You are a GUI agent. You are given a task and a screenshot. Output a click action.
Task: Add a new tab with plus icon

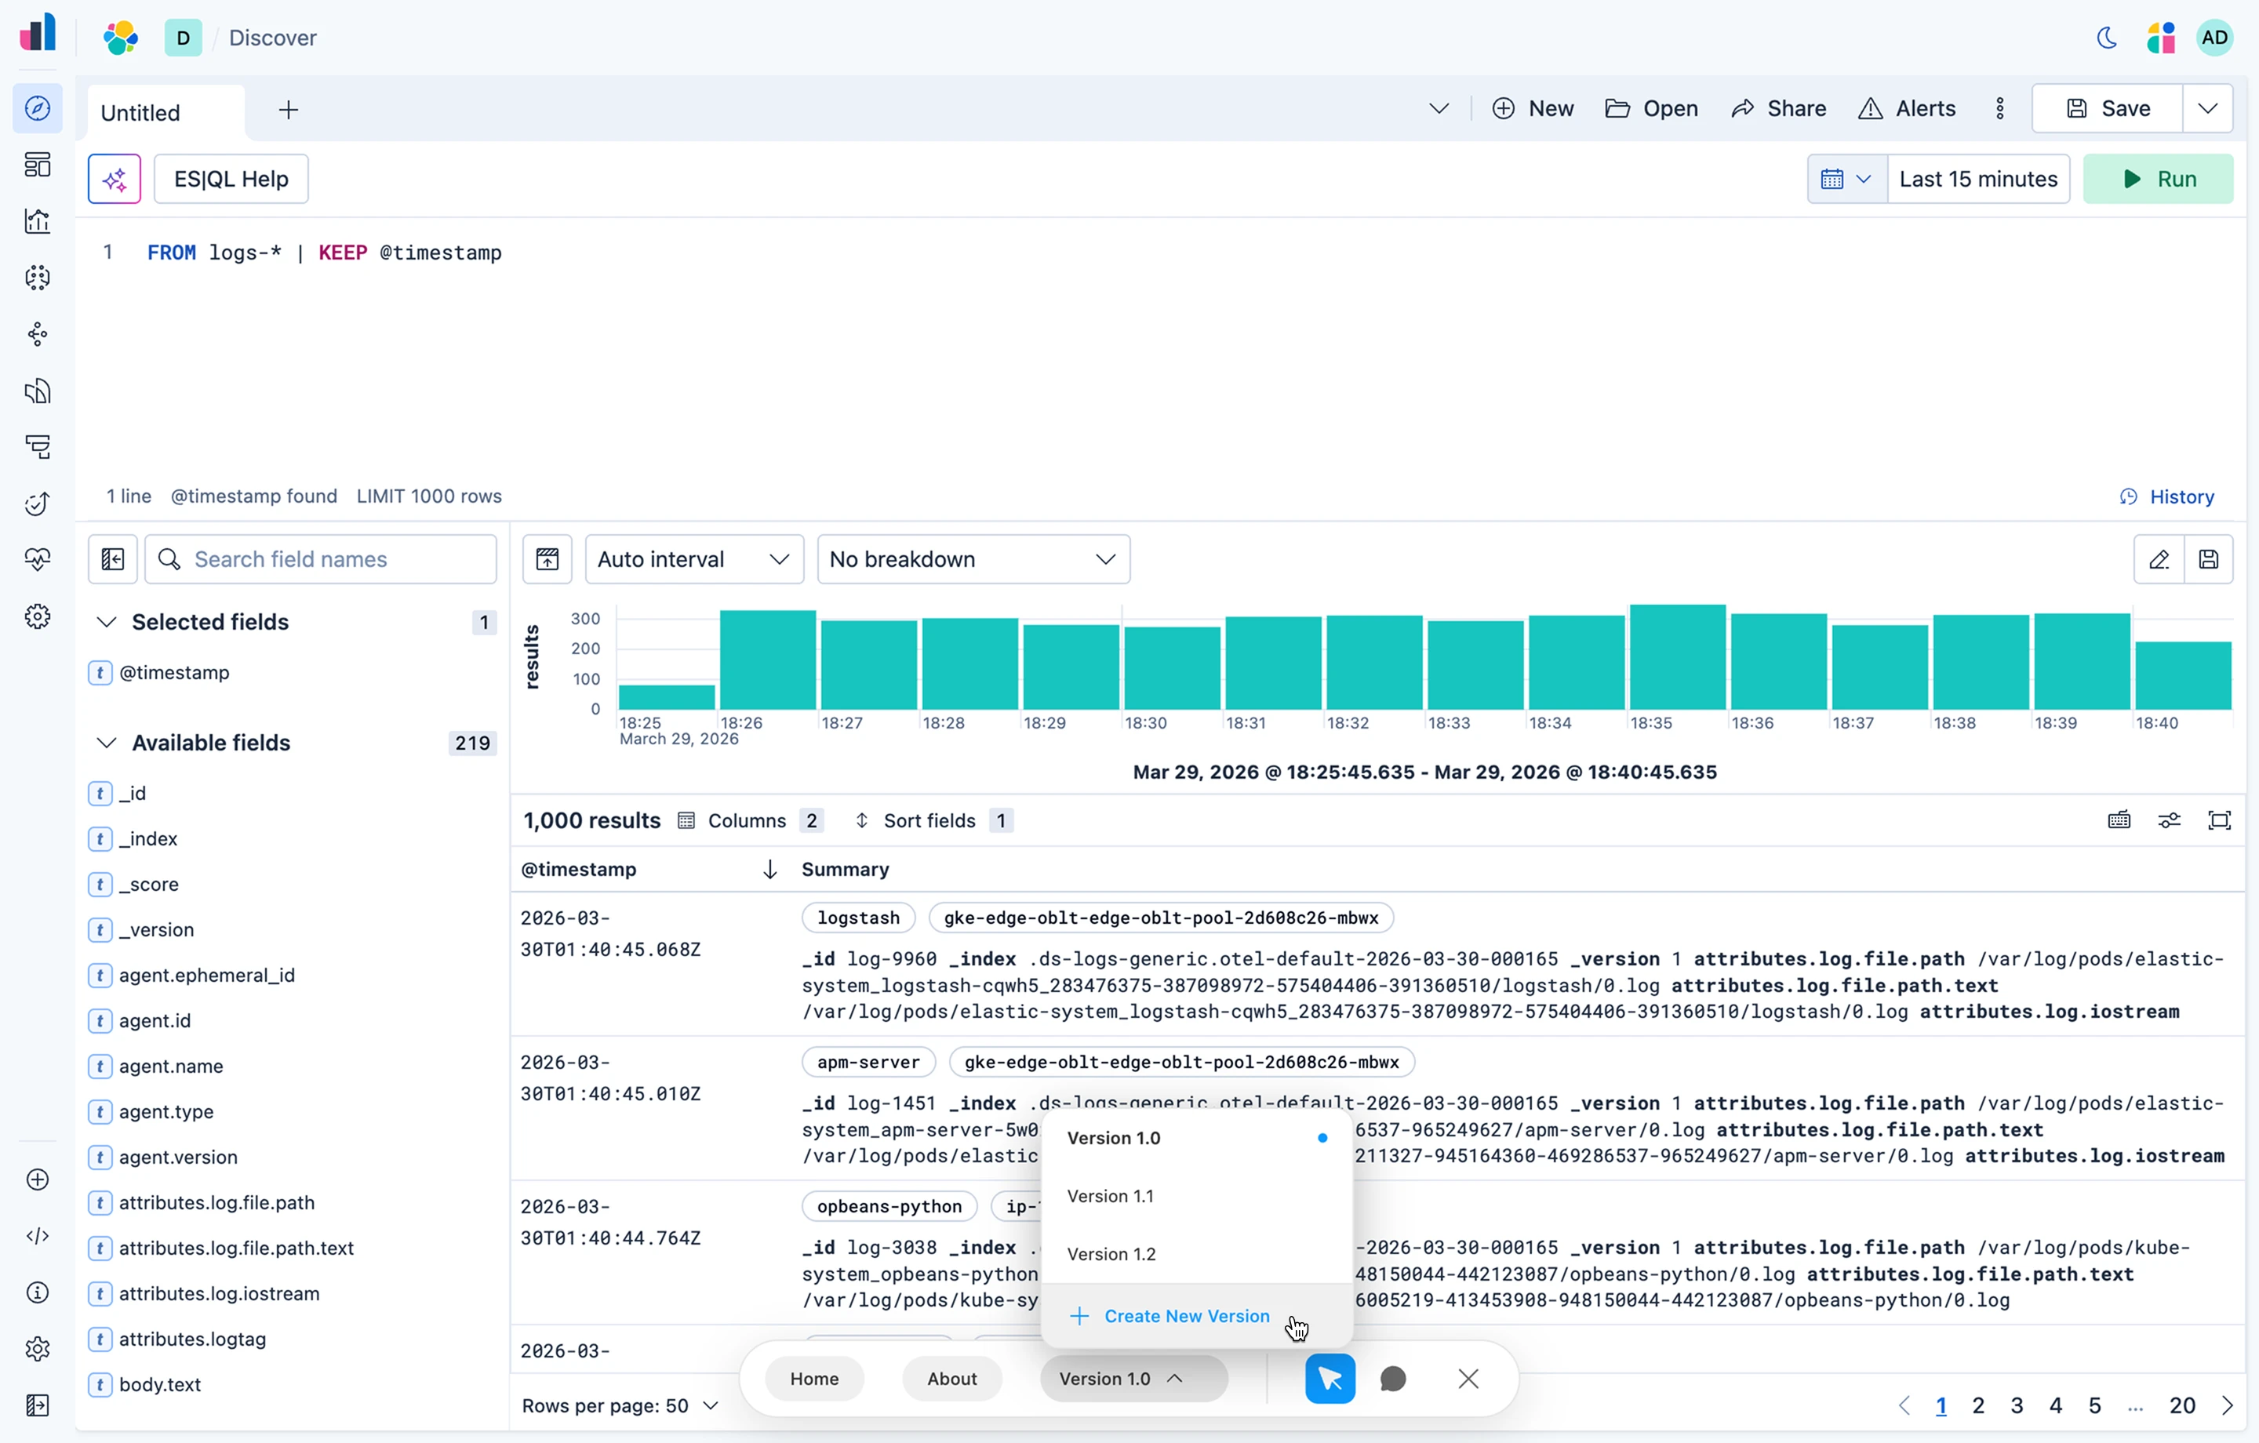288,111
